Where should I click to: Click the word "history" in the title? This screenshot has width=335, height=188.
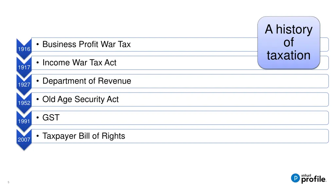point(294,30)
